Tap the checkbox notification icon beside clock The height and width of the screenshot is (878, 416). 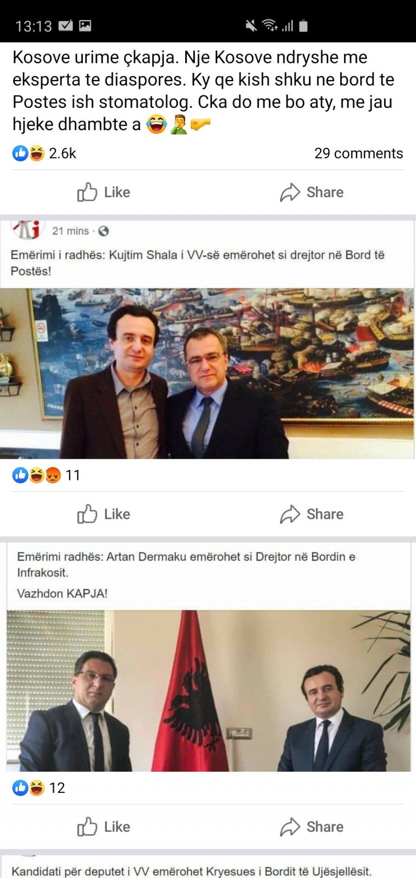click(x=66, y=25)
